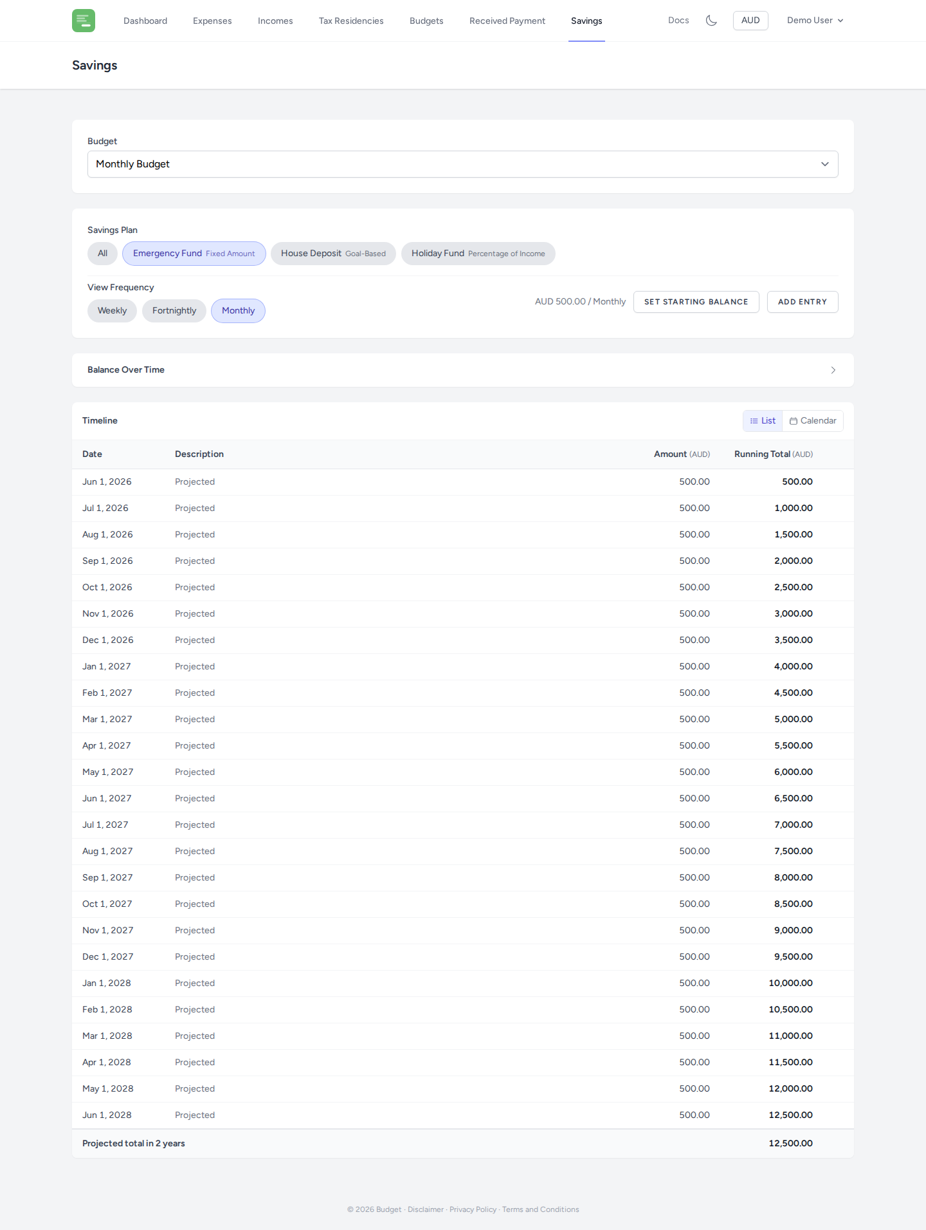Click the Jan 1, 2028 date cell

107,983
